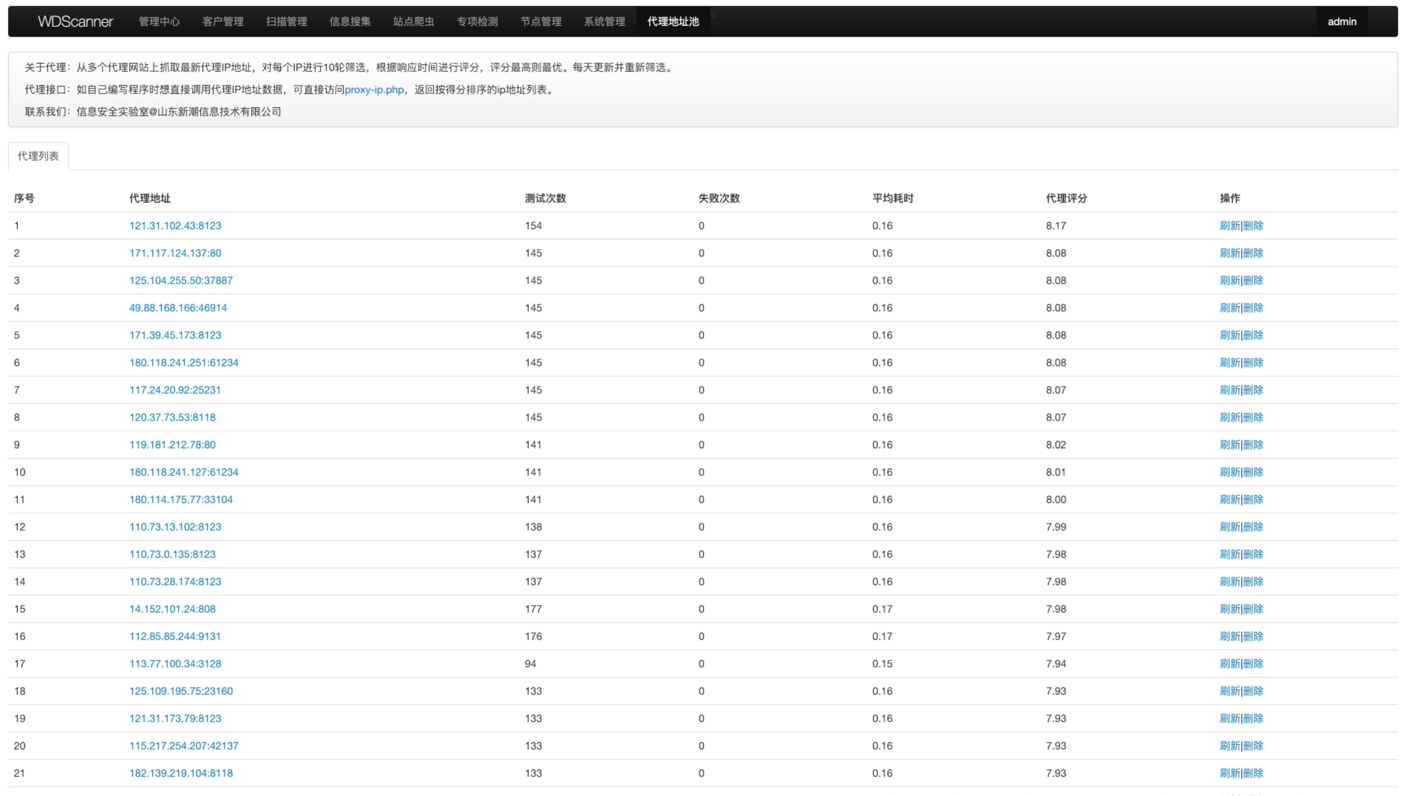The height and width of the screenshot is (796, 1407).
Task: Select 专项检测 in top navigation
Action: (x=477, y=21)
